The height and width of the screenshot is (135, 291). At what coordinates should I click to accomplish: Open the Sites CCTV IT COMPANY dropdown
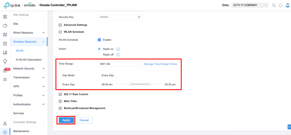tap(250, 5)
